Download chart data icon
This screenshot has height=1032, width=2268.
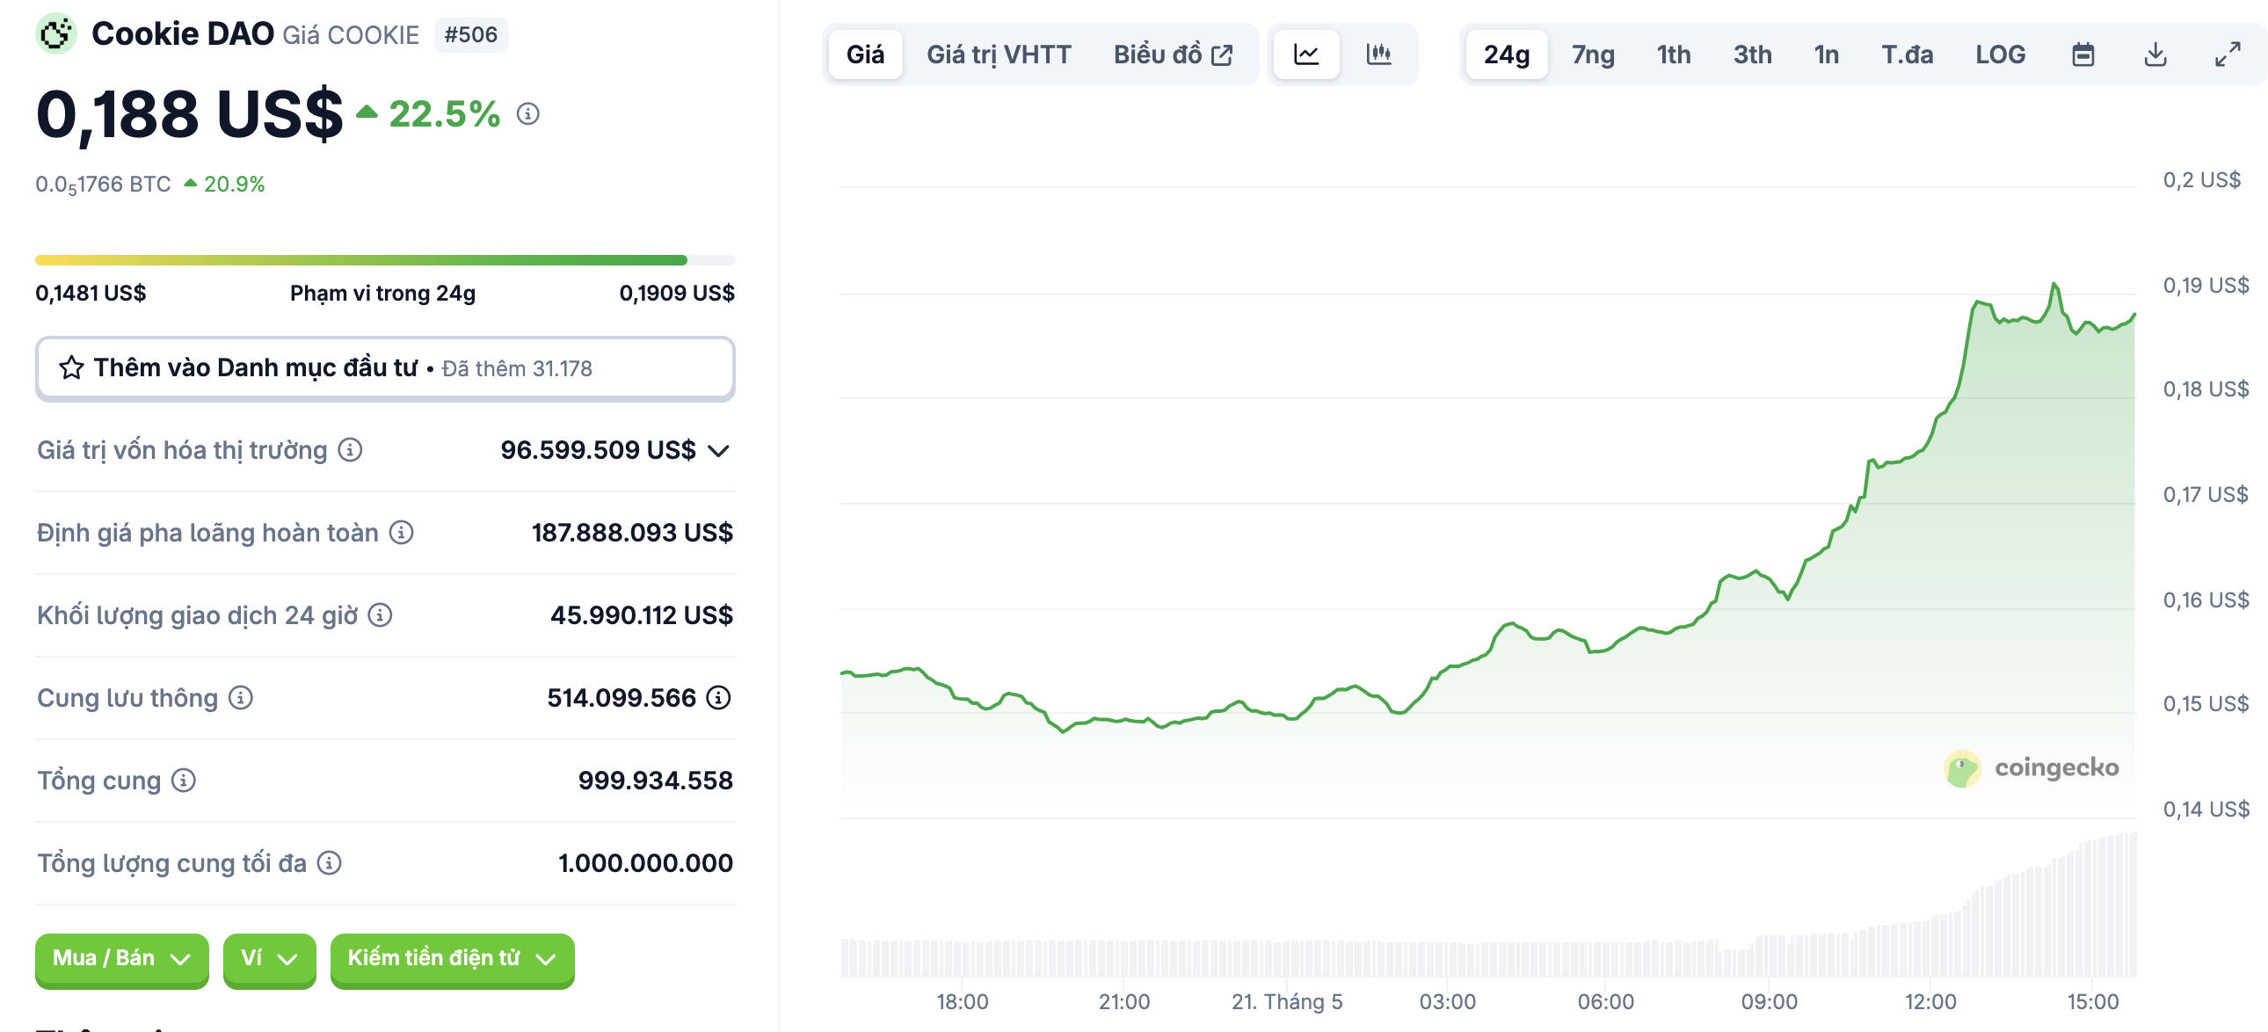coord(2155,55)
